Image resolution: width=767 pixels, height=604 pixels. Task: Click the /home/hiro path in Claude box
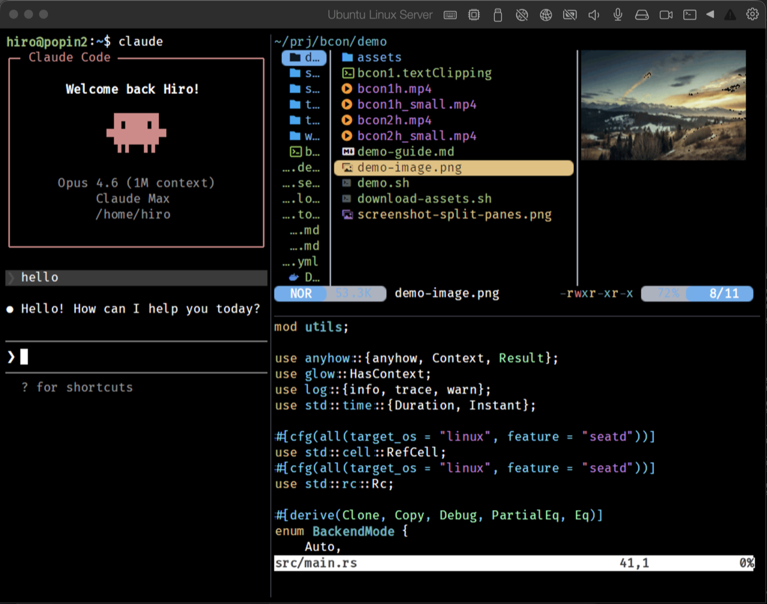coord(133,214)
